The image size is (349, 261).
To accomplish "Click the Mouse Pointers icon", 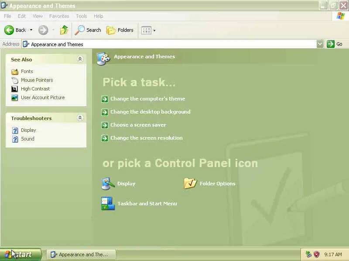I will pos(15,80).
